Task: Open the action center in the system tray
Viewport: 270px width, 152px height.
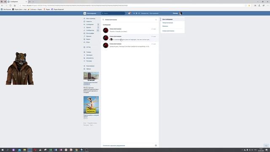Action: click(267, 150)
